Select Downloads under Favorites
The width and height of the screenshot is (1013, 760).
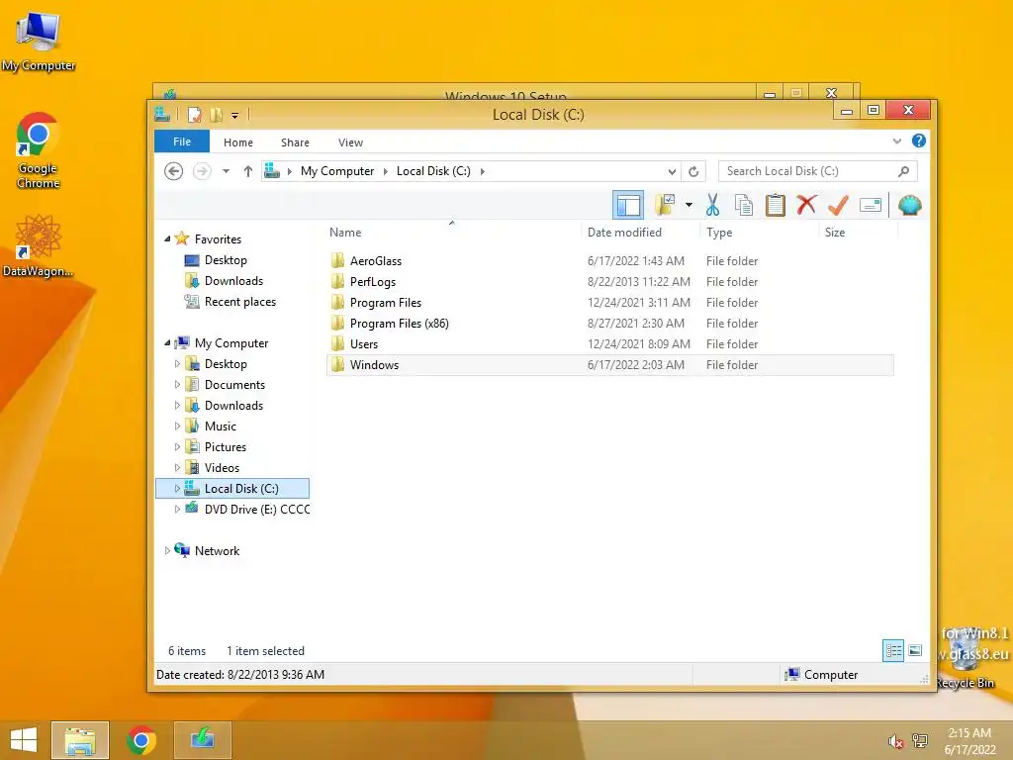[233, 280]
